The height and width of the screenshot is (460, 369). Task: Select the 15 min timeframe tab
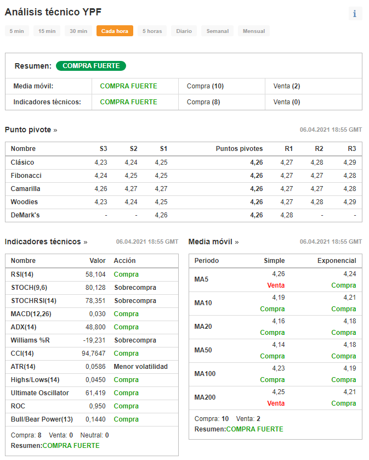pos(47,31)
